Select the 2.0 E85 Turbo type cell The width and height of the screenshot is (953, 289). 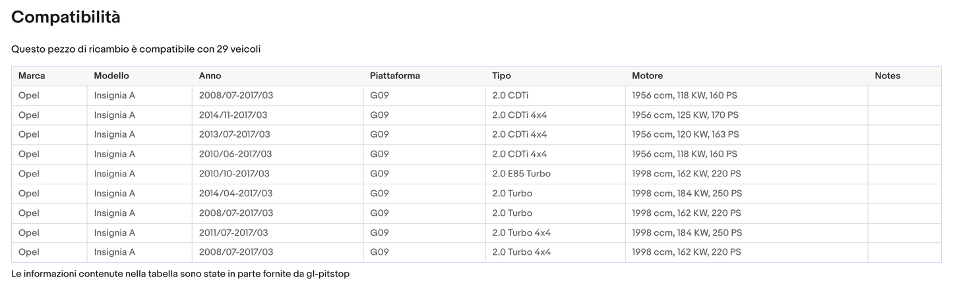click(x=521, y=174)
